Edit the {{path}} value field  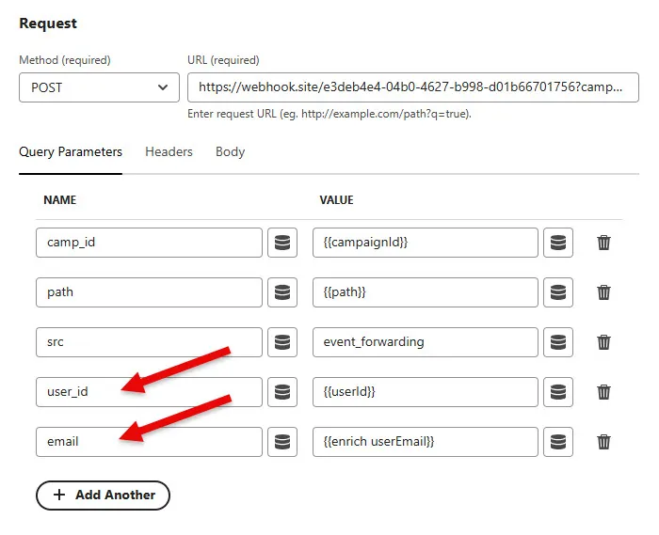[x=426, y=292]
